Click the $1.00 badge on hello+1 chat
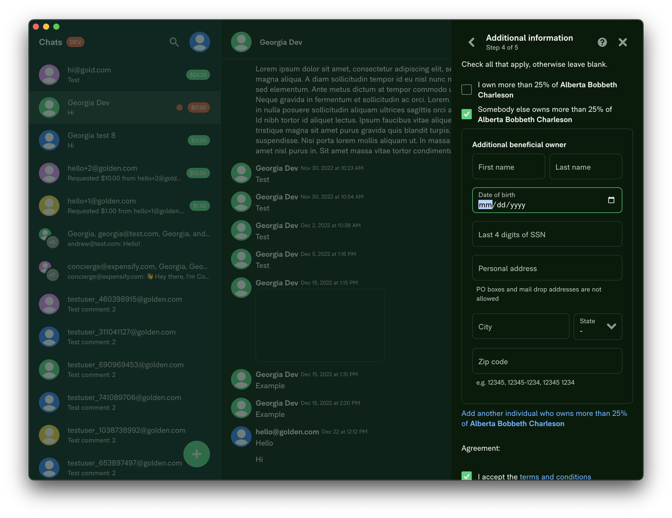672x518 pixels. (200, 206)
